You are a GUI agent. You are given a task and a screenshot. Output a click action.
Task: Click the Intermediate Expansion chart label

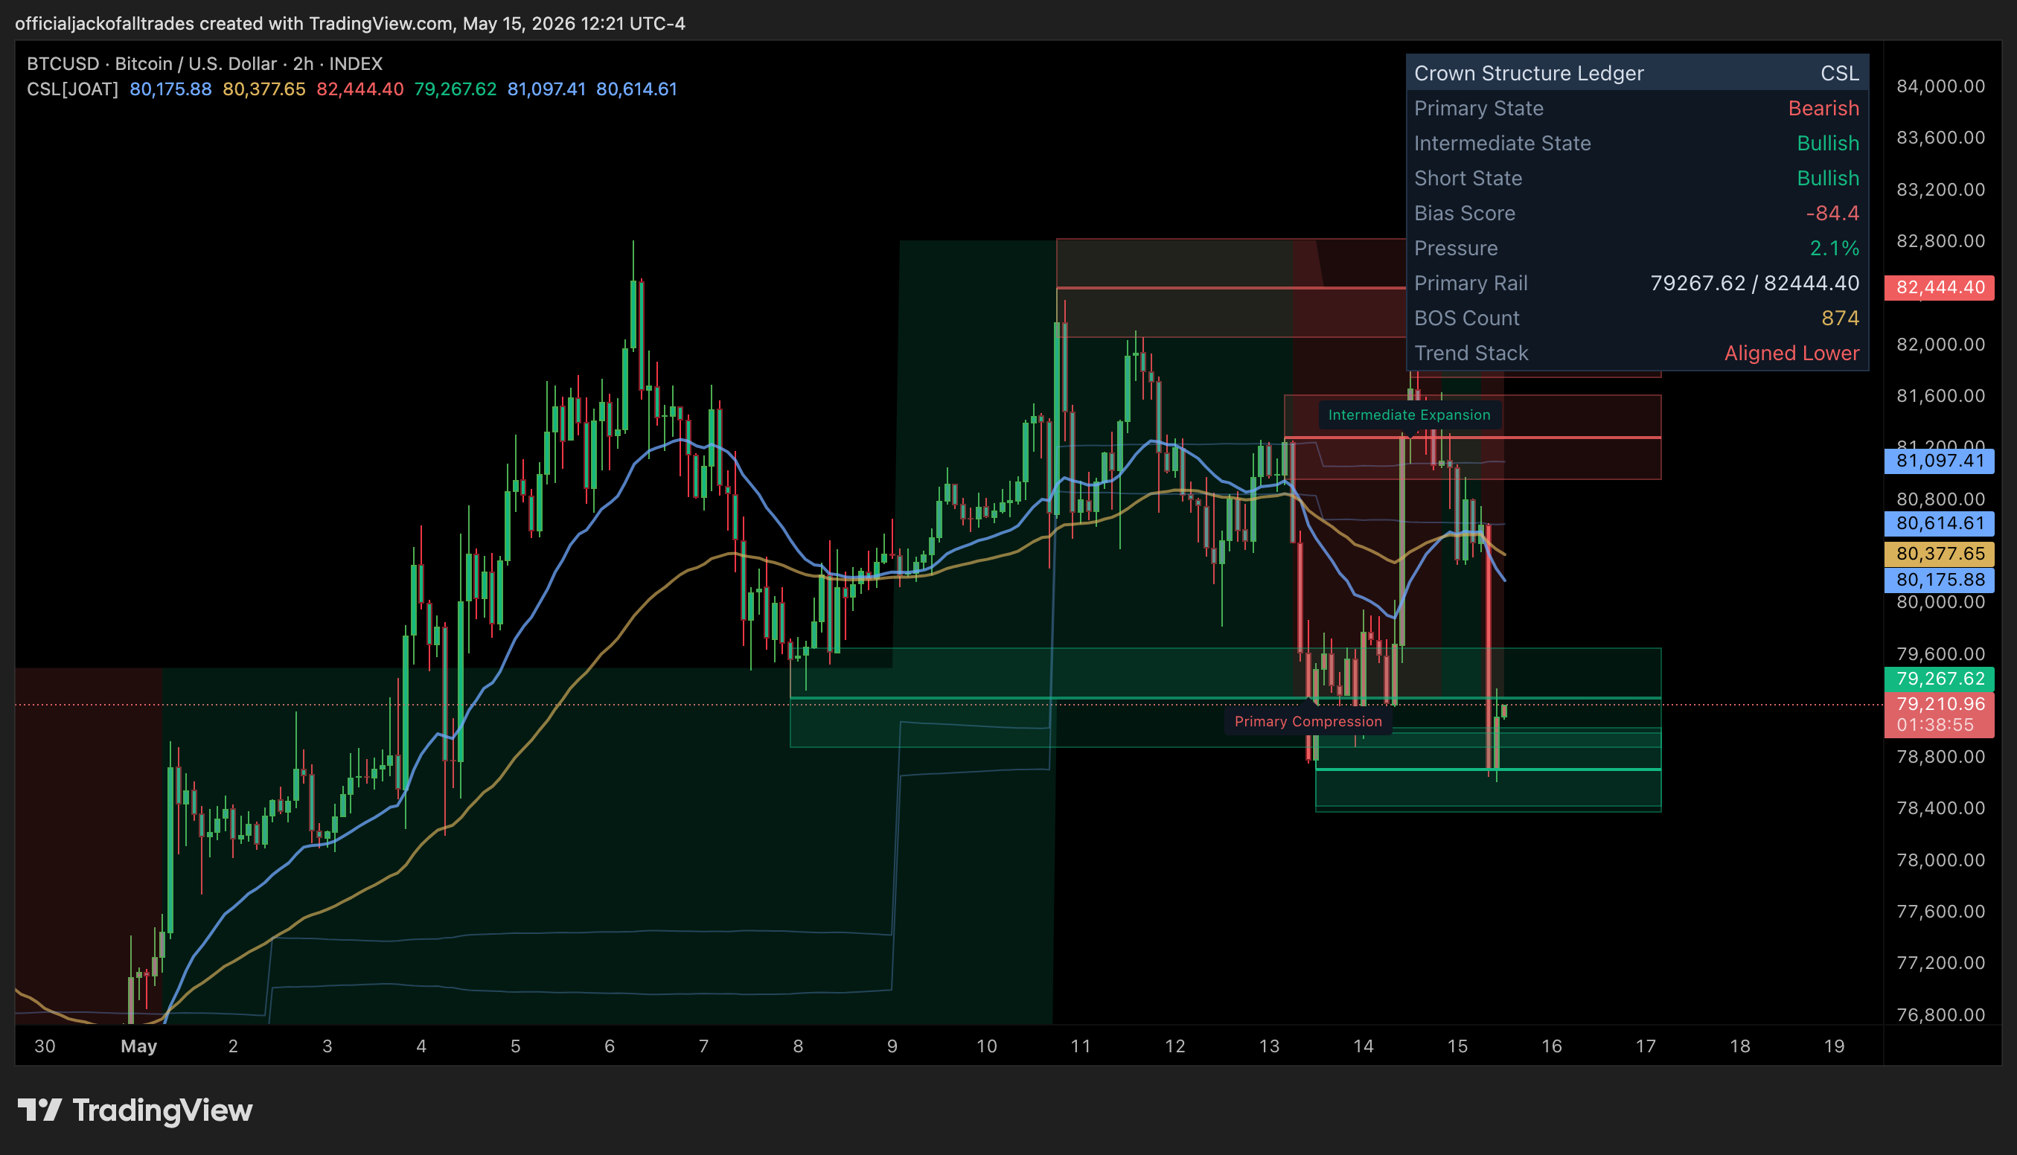click(1409, 415)
